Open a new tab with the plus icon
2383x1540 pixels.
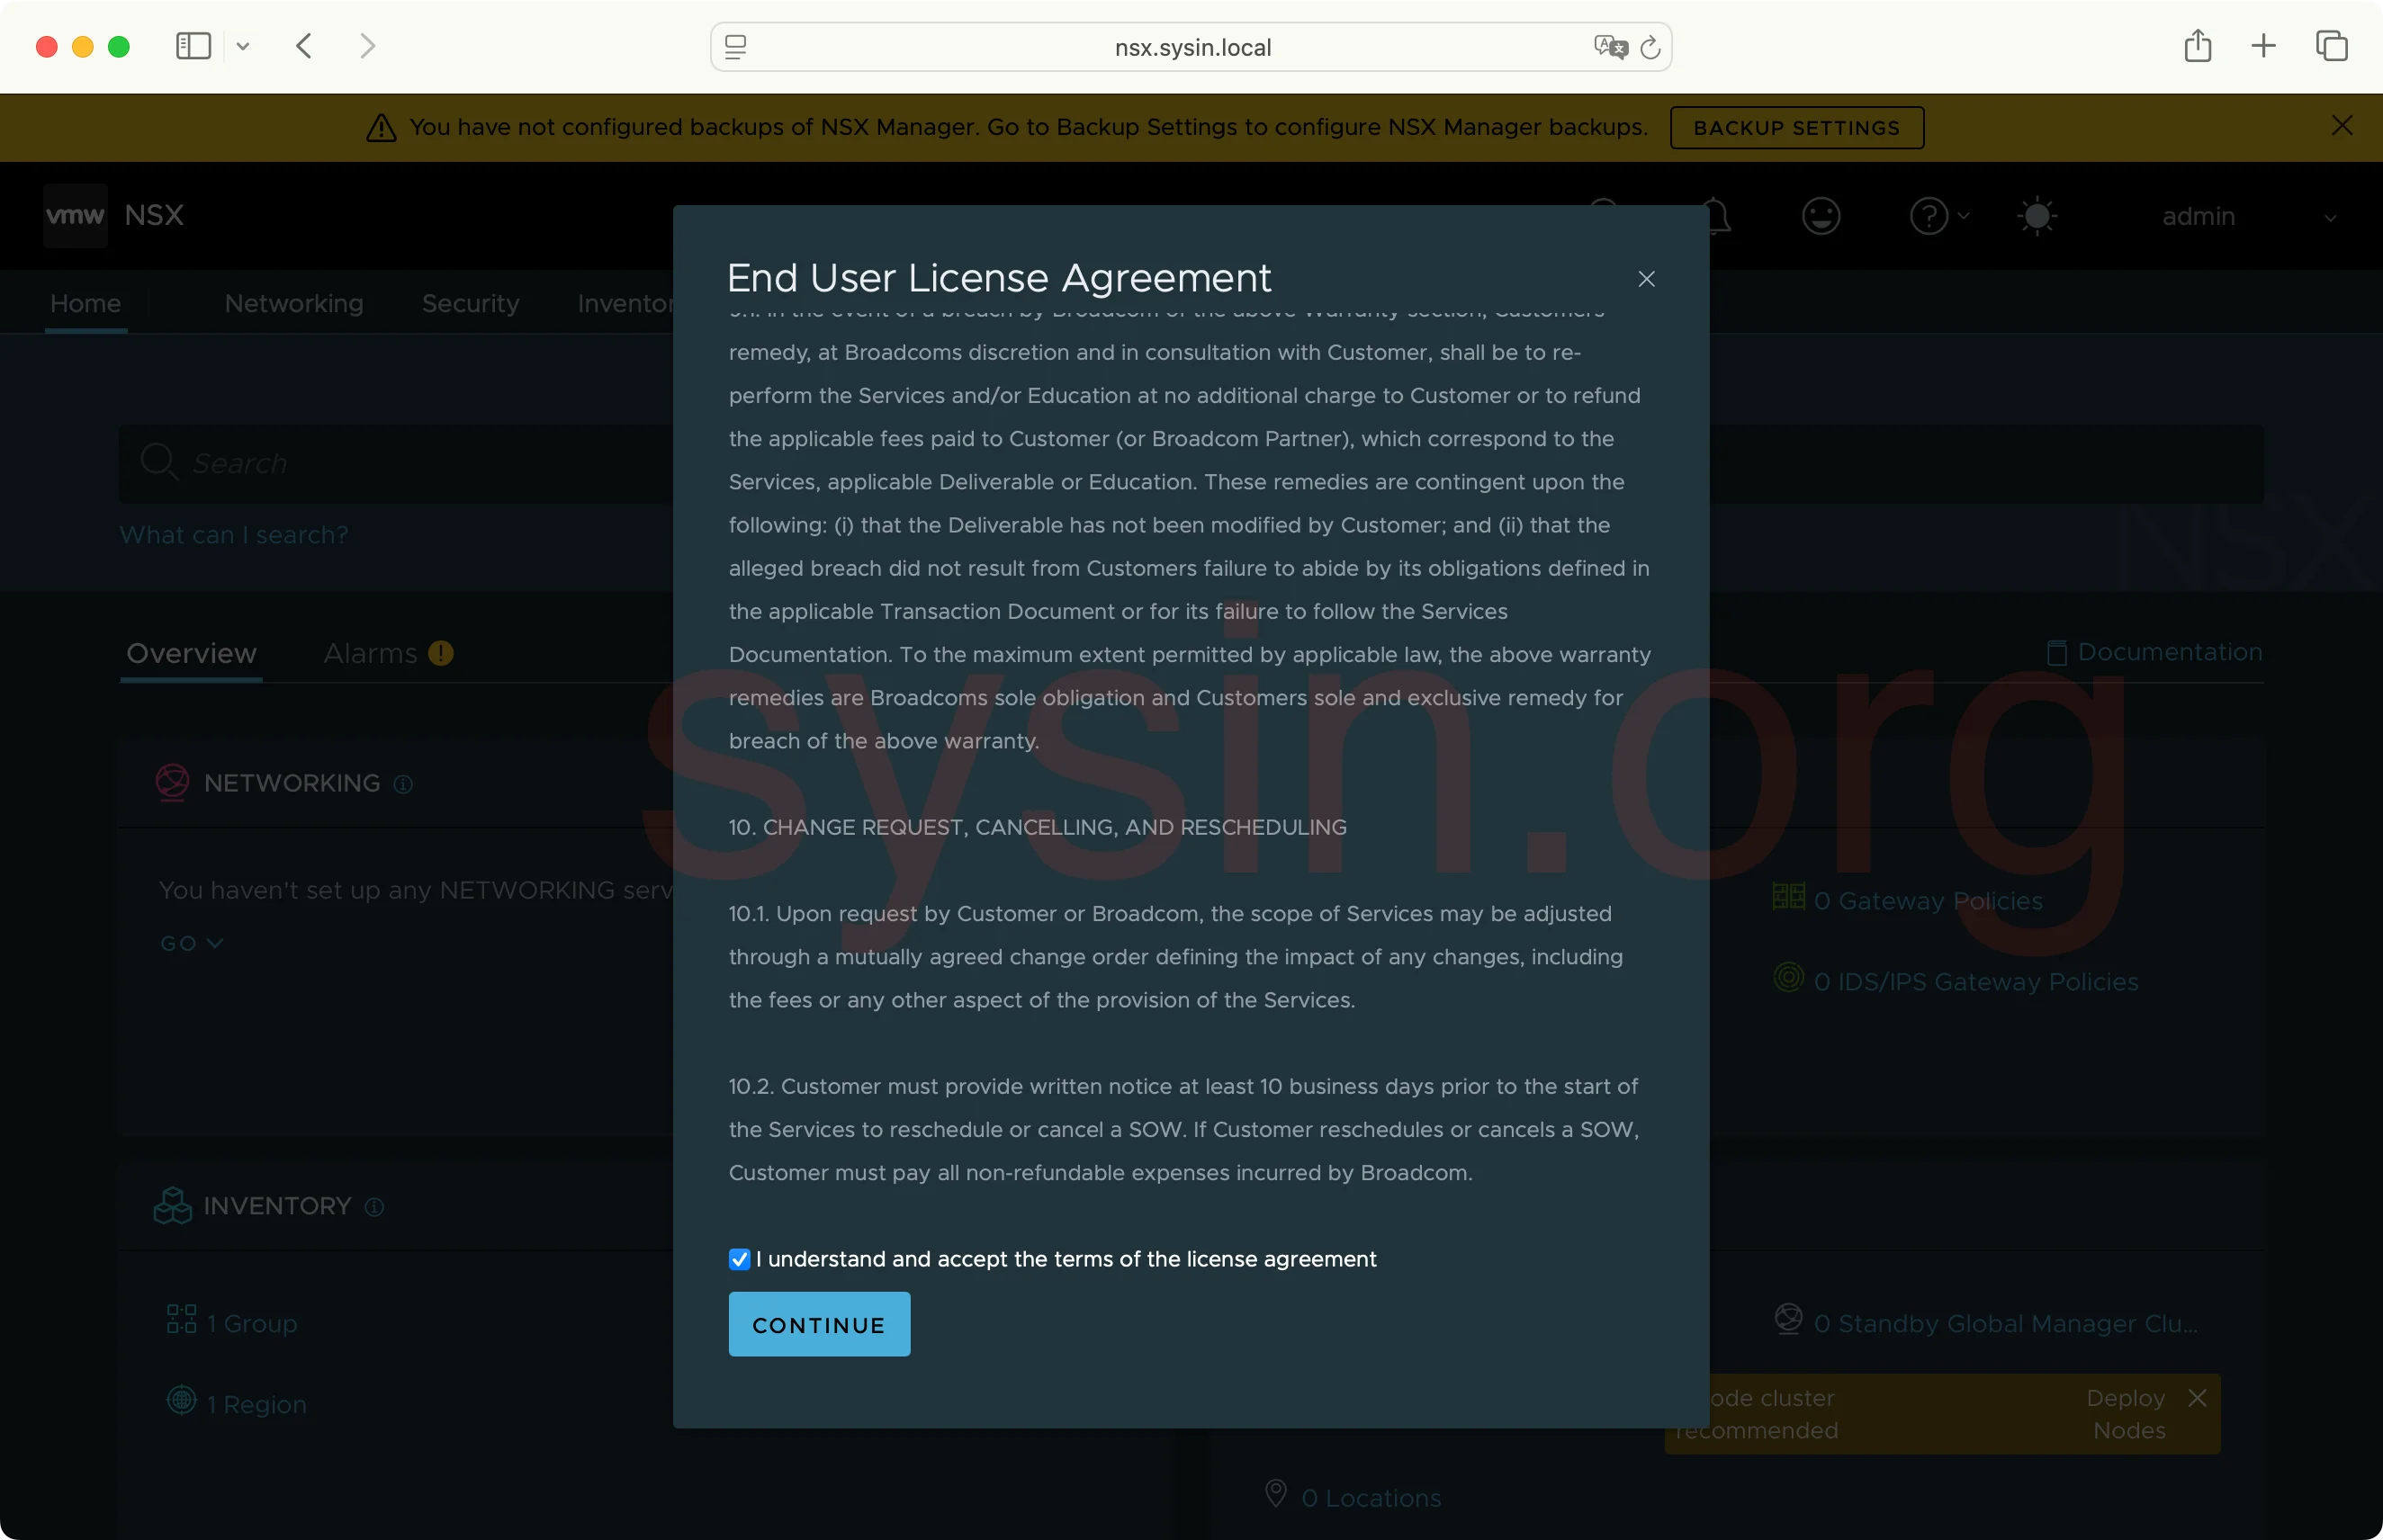(2263, 46)
